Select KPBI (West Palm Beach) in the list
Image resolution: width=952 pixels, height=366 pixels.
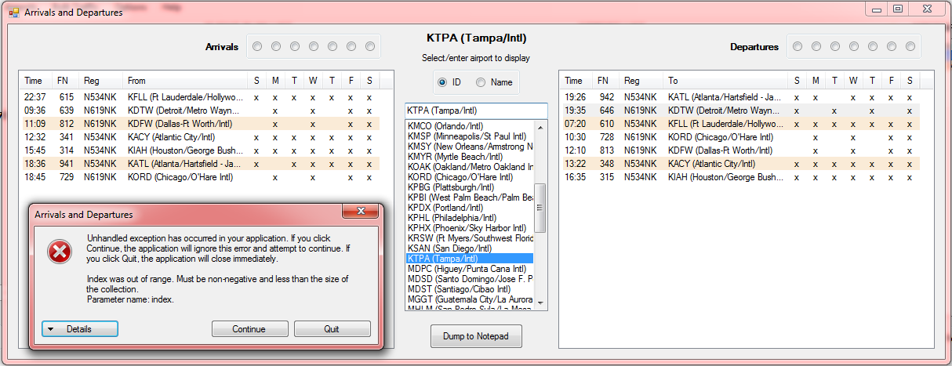[x=470, y=197]
